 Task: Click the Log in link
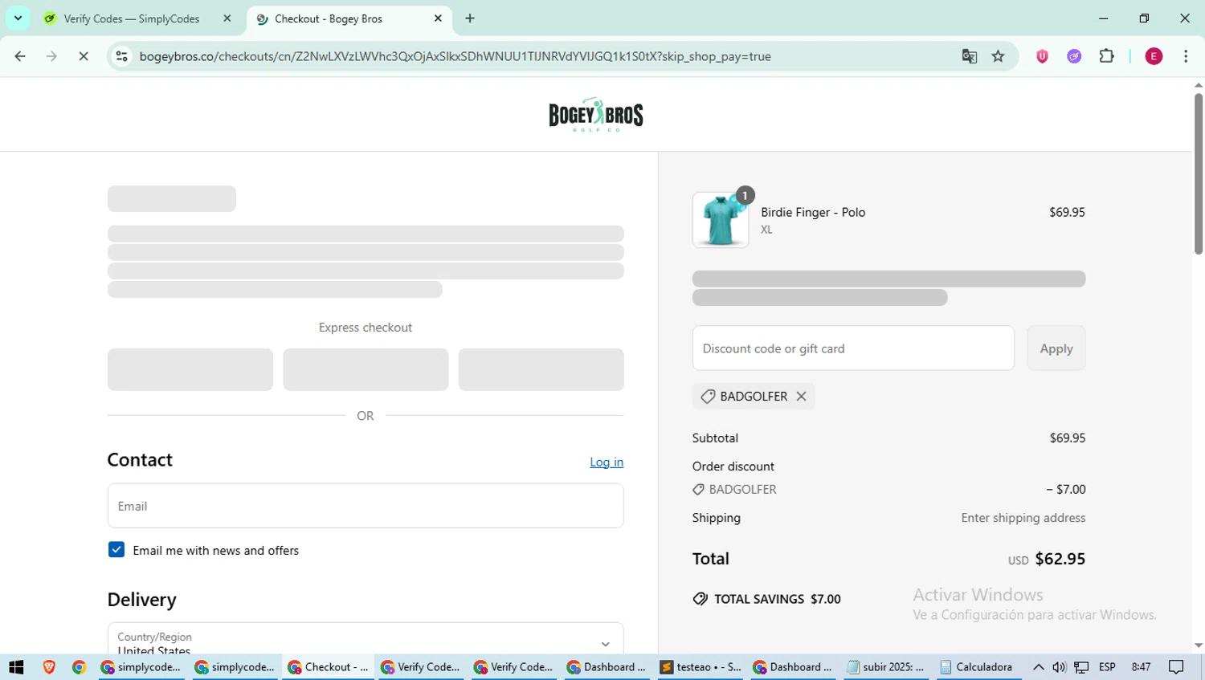pyautogui.click(x=607, y=462)
